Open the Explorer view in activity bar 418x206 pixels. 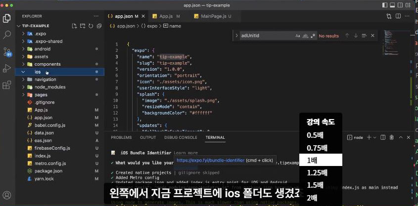[x=6, y=18]
